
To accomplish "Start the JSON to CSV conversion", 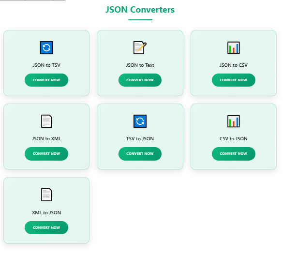I will 234,80.
